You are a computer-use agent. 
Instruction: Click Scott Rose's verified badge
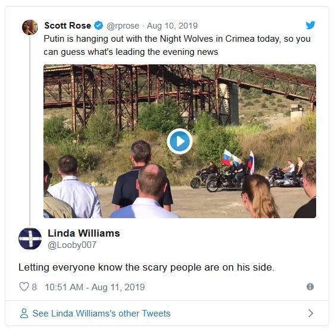99,26
